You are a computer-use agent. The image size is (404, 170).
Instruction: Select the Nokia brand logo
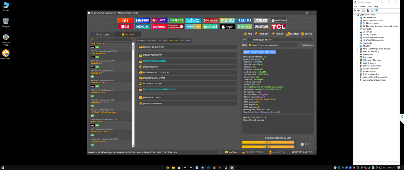(x=142, y=26)
